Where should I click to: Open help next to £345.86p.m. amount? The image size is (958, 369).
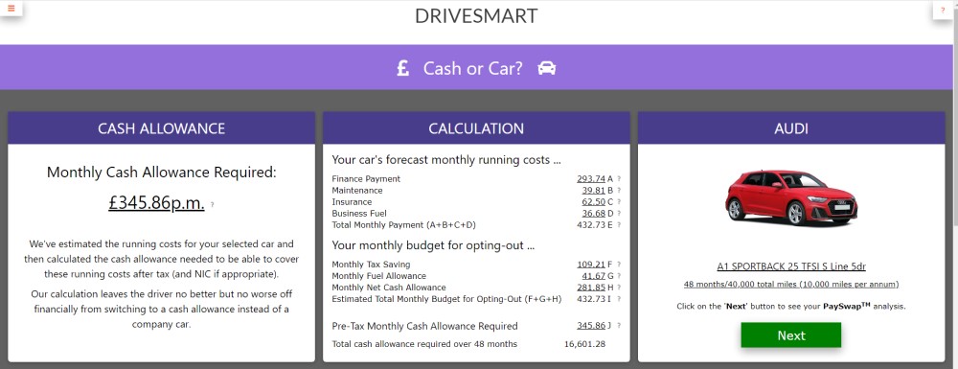pos(212,205)
